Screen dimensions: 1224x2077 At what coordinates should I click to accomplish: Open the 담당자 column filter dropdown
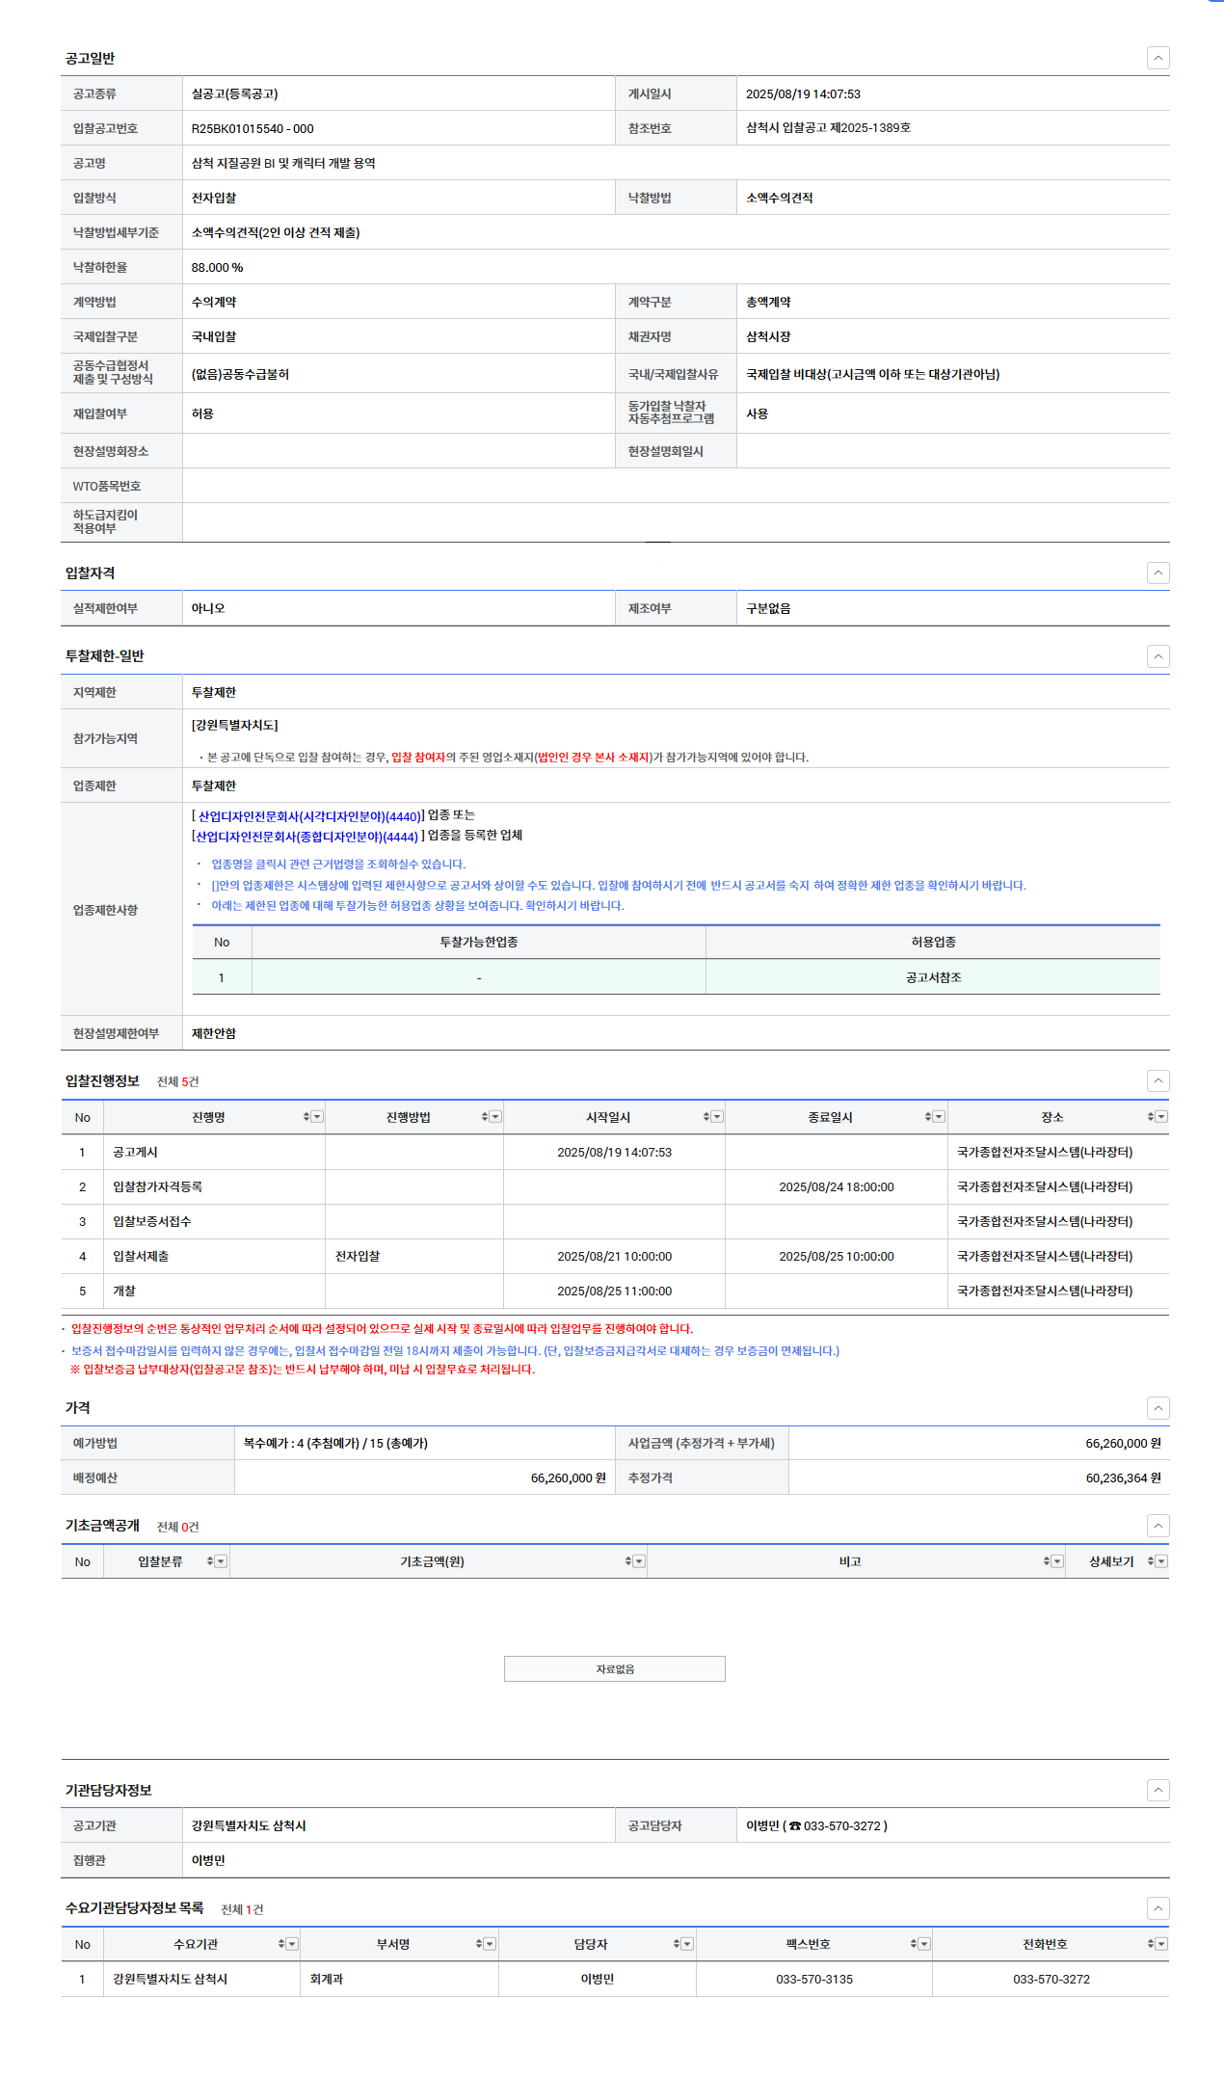click(x=688, y=1944)
